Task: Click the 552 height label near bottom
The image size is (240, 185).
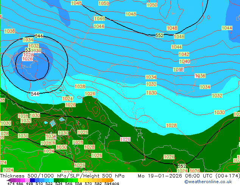Action: tap(182, 166)
